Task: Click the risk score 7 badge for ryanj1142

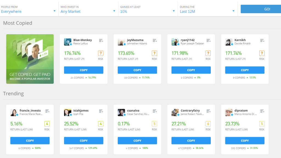Action: [x=208, y=53]
